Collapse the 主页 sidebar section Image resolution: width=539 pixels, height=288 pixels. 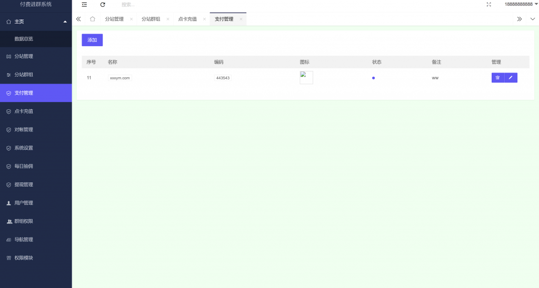point(36,22)
